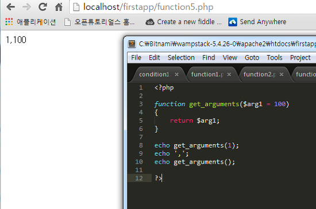
Task: Open the File menu in Sublime Text
Action: (x=136, y=58)
